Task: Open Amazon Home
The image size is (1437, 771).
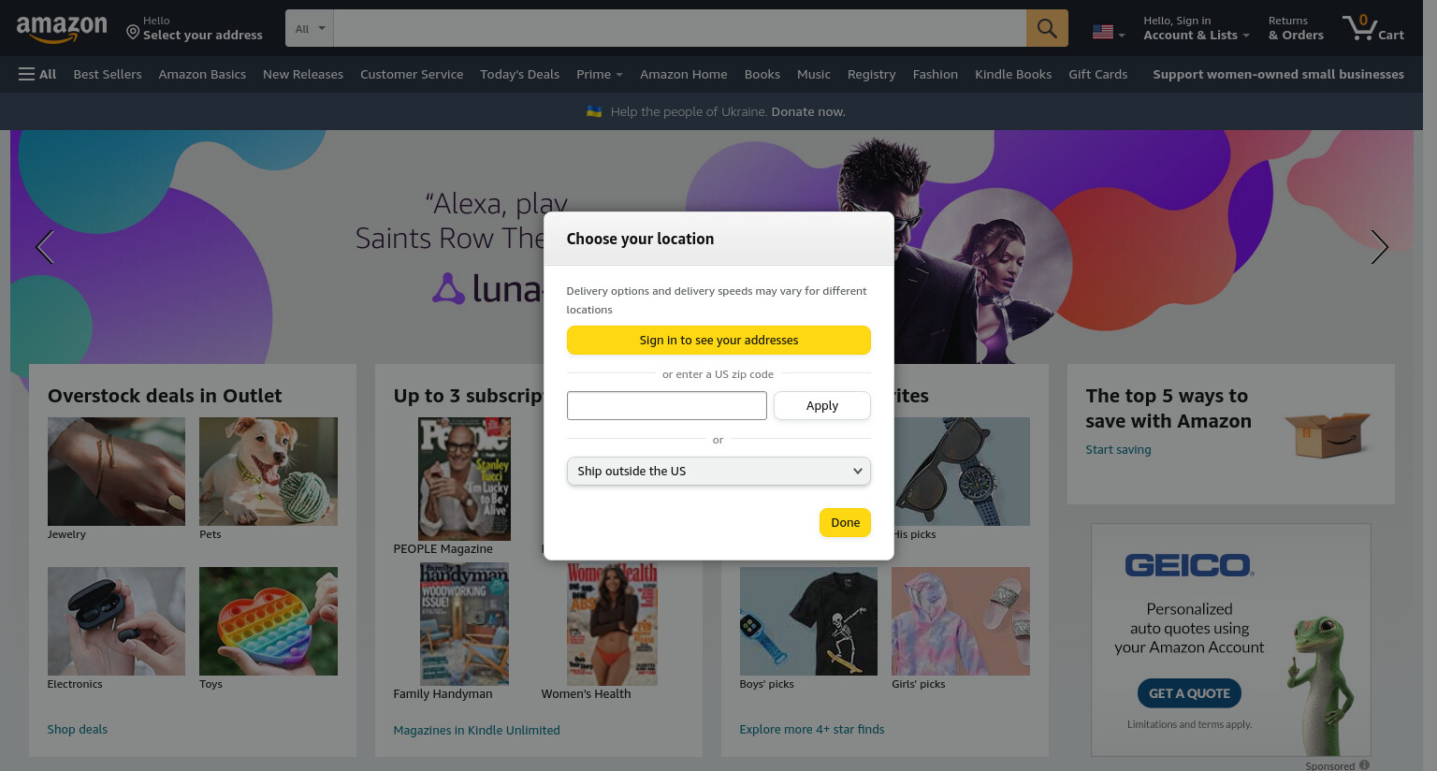Action: coord(683,74)
